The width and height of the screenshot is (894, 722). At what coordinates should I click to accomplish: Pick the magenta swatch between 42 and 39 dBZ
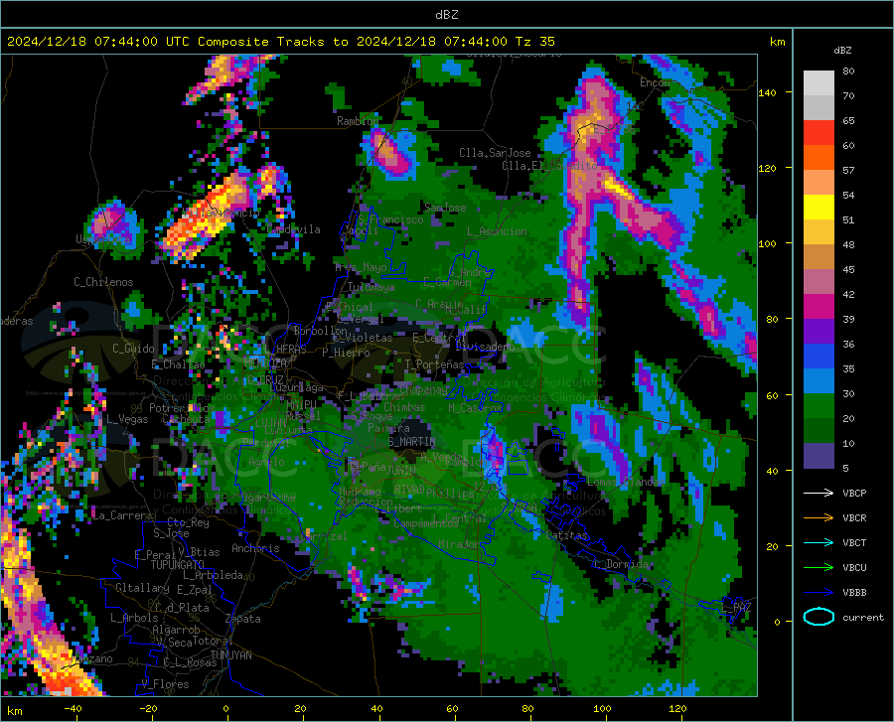point(819,307)
